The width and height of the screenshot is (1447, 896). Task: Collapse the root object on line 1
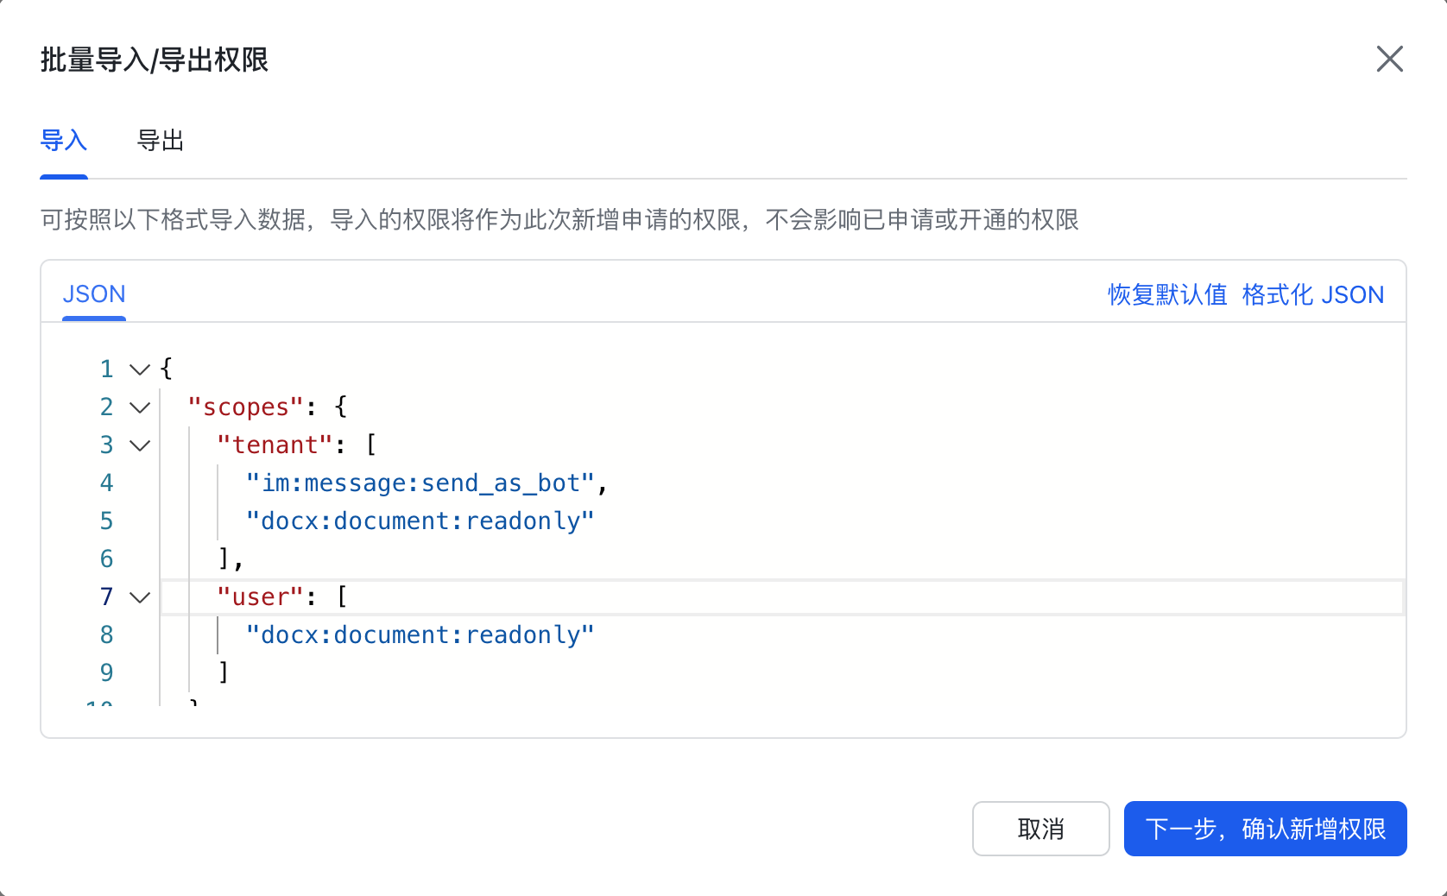140,369
